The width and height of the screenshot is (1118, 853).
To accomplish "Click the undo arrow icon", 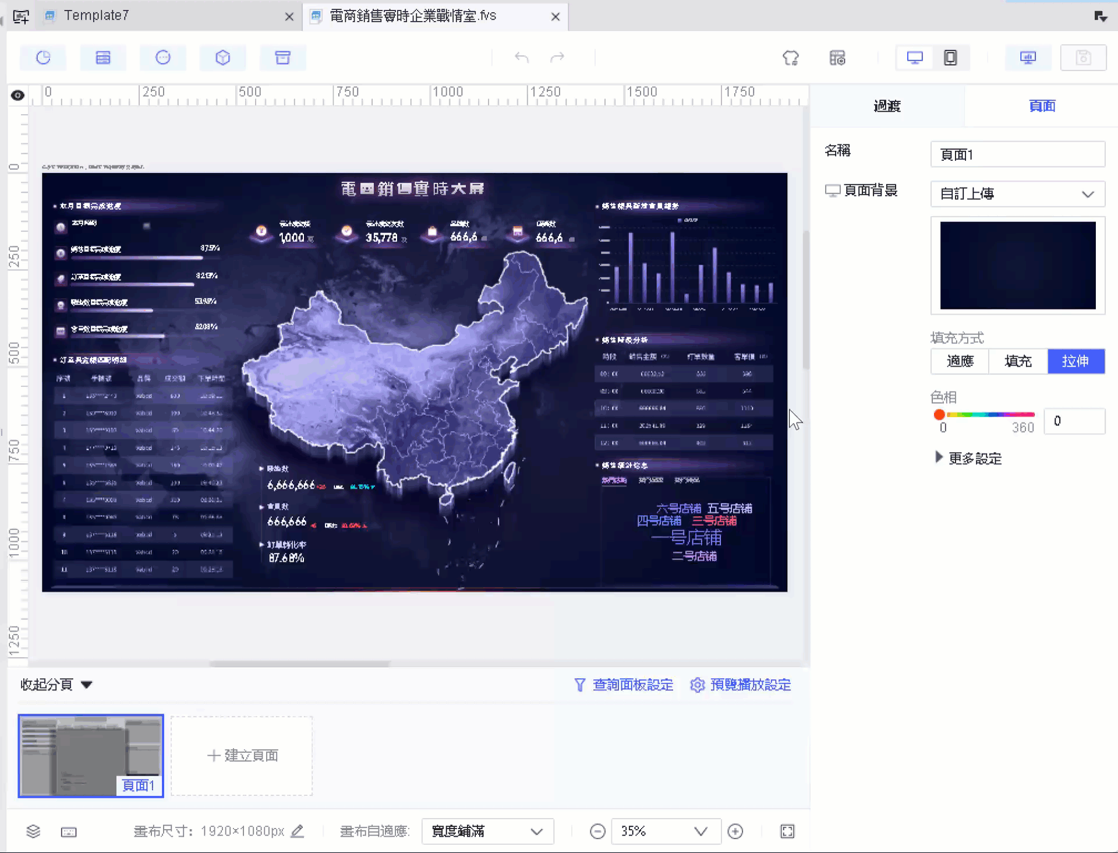I will [521, 58].
